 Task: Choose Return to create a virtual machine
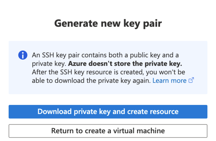[108, 131]
